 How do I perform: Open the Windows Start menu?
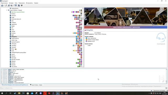coord(2,93)
